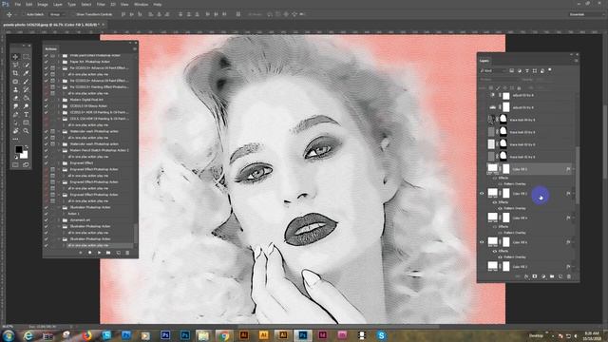Open Auto-Select Group dropdown
This screenshot has width=608, height=342.
pos(57,14)
